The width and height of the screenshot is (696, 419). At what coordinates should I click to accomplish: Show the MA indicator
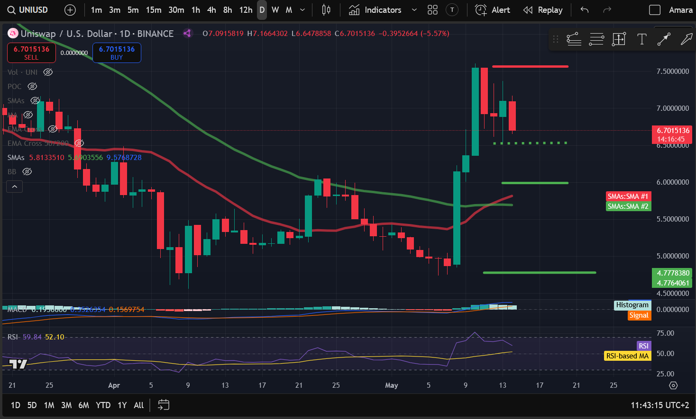28,115
